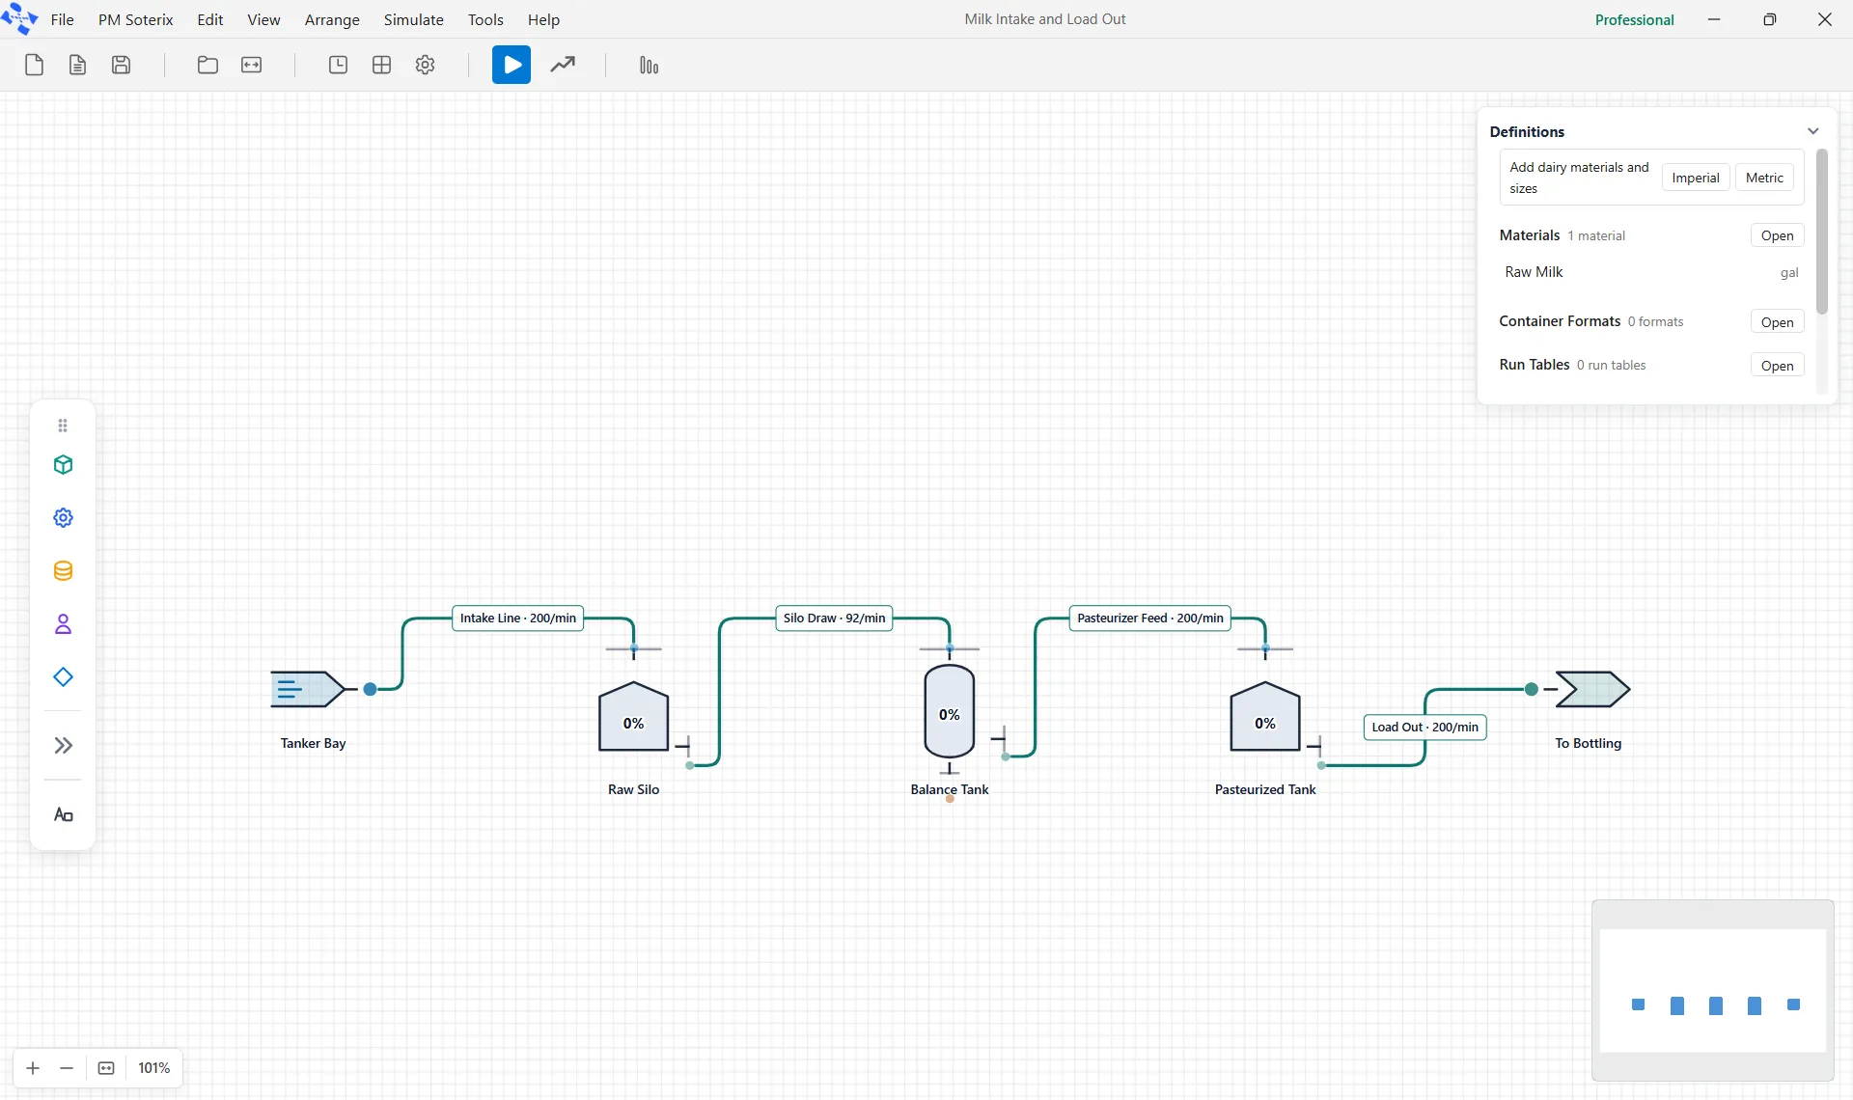Zoom in with the plus button
This screenshot has height=1100, width=1853.
click(33, 1068)
